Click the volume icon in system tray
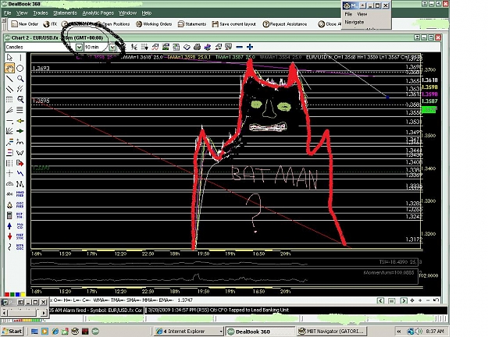This screenshot has height=337, width=488. point(419,332)
